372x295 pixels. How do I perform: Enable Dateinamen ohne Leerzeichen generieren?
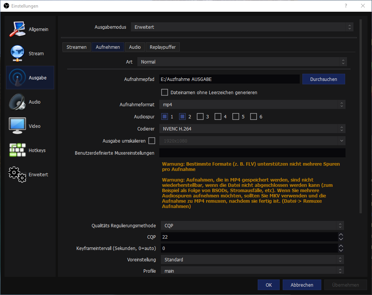click(164, 92)
